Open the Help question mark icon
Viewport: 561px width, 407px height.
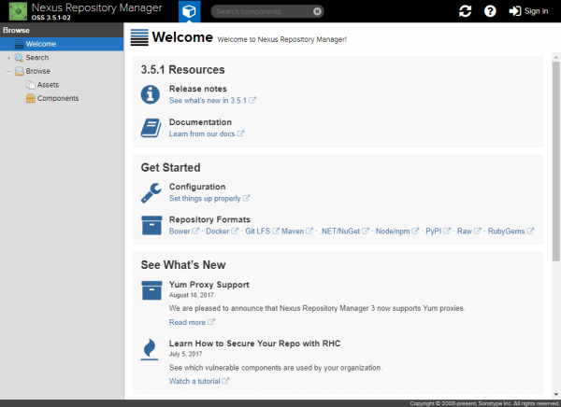coord(490,11)
